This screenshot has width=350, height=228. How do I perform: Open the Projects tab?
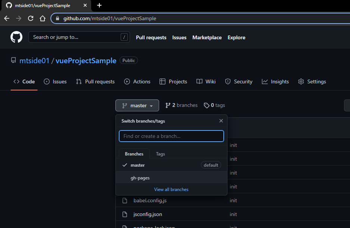point(173,82)
